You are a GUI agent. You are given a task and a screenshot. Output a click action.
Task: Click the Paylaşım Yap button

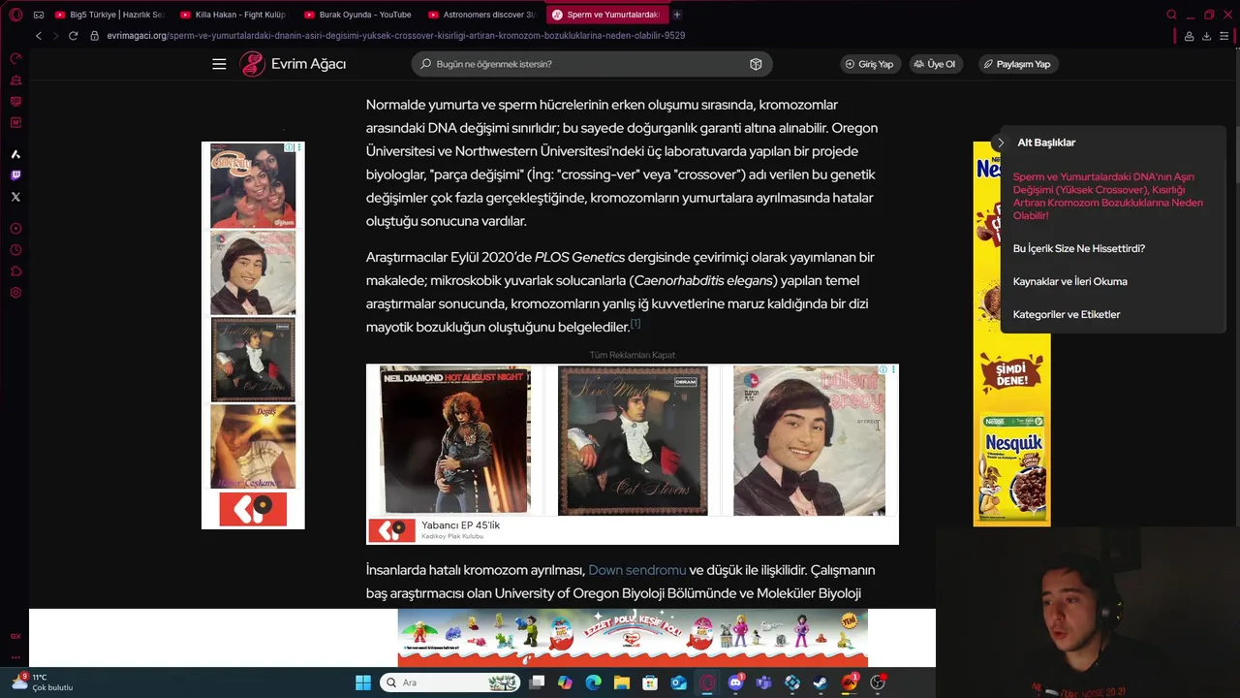pos(1016,64)
